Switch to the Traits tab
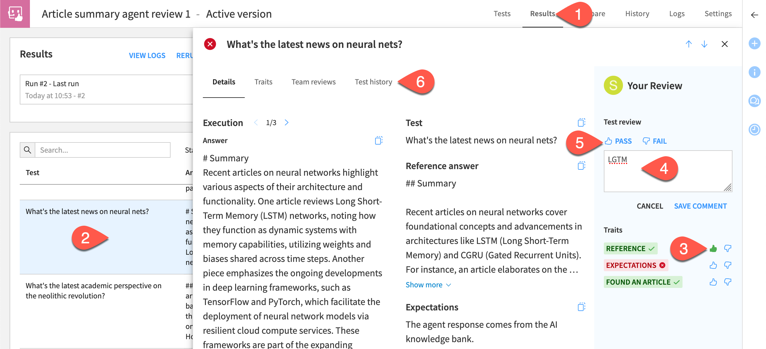This screenshot has width=766, height=349. 263,82
